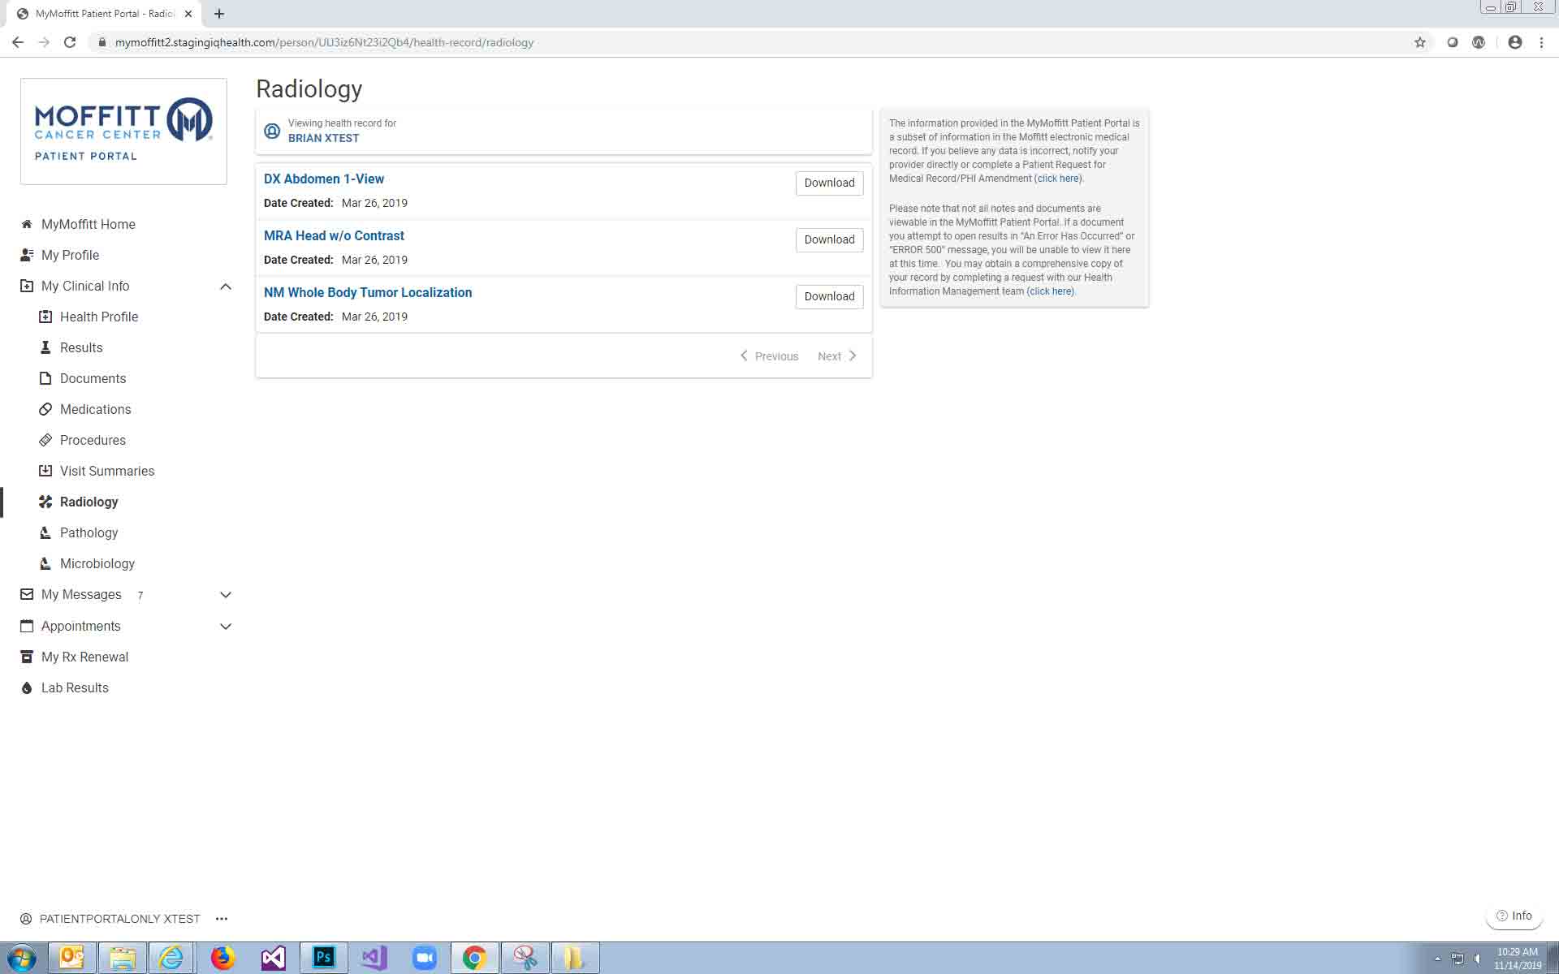Open user options ellipsis beside PATIENTPORTALONLY XTEST
The width and height of the screenshot is (1559, 974).
click(x=222, y=919)
